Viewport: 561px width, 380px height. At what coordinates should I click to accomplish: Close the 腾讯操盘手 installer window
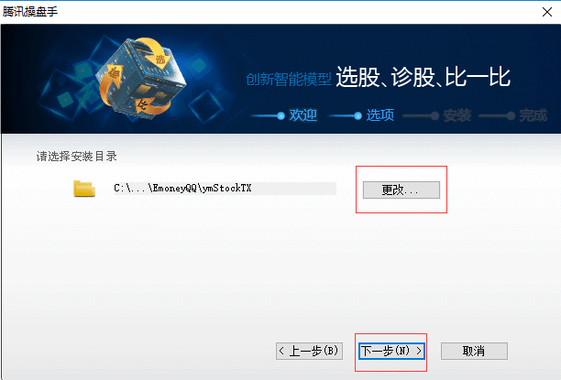click(546, 12)
